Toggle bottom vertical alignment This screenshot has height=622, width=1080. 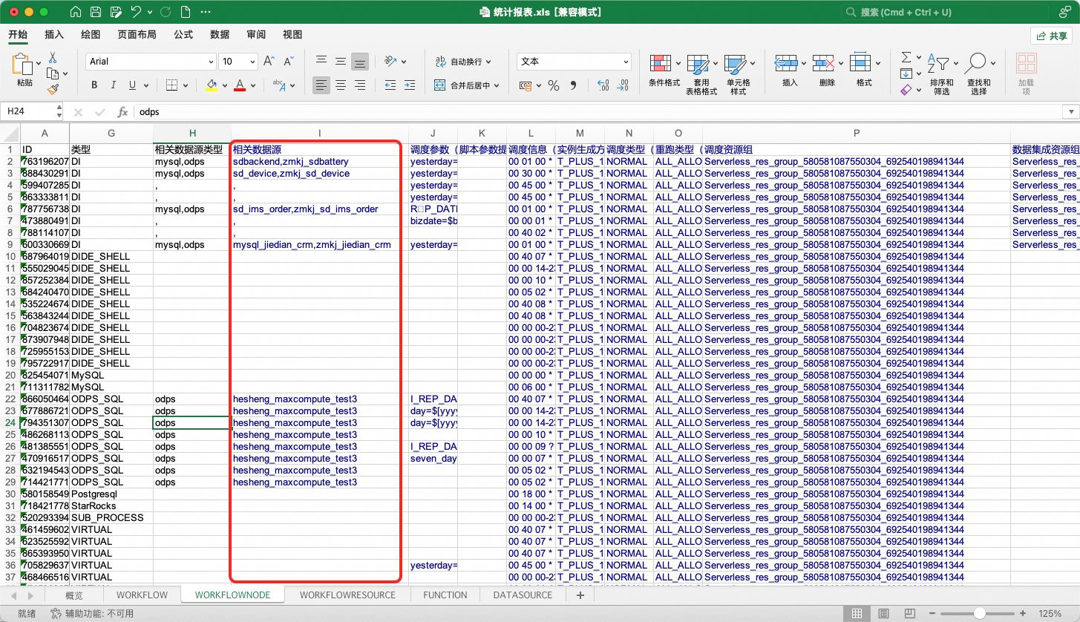(359, 62)
